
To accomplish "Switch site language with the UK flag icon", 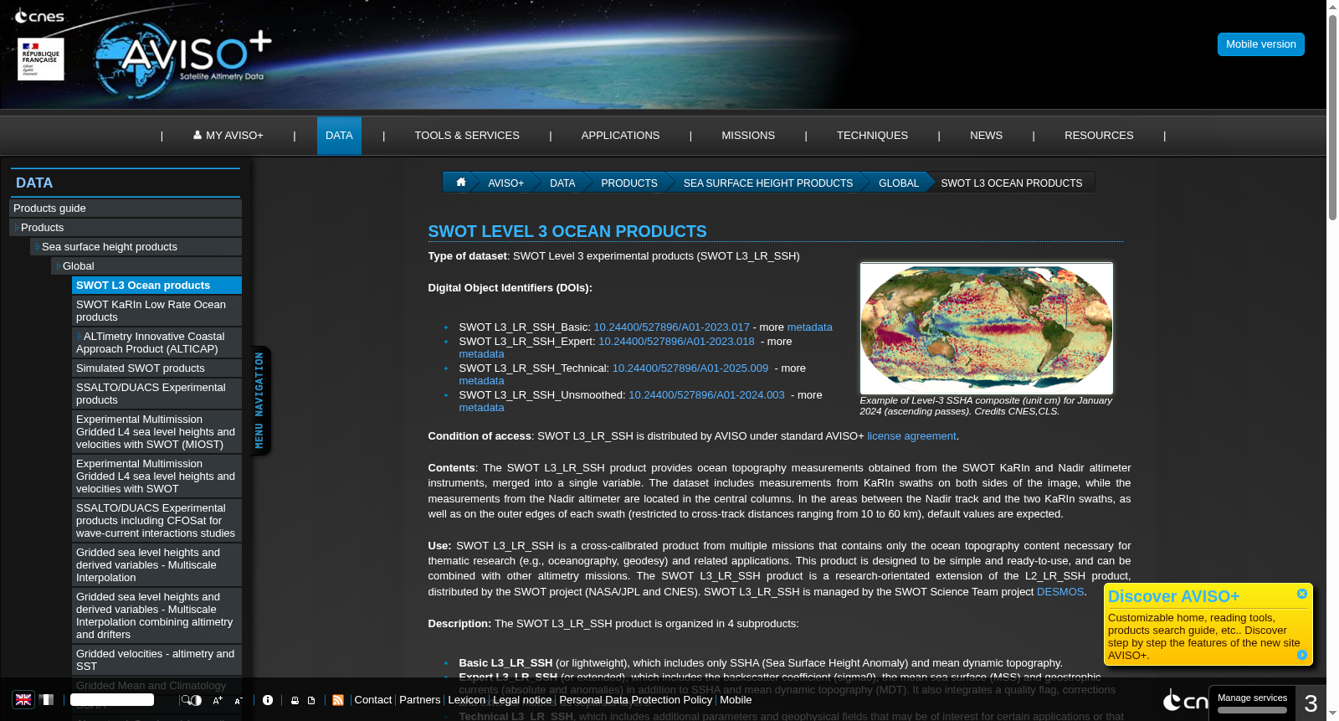I will click(23, 700).
